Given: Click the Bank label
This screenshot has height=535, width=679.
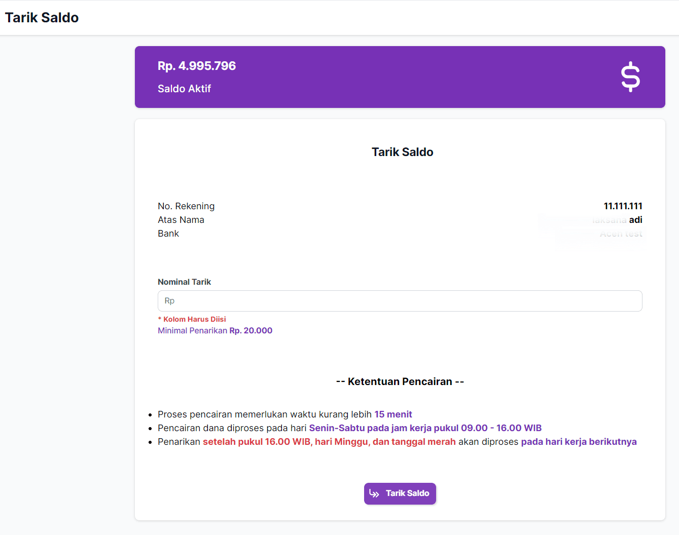Looking at the screenshot, I should click(168, 234).
